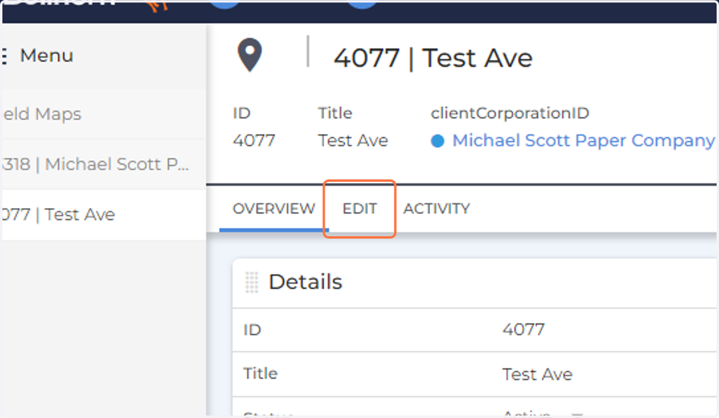The image size is (719, 418).
Task: Click the Details card heading
Action: coord(306,282)
